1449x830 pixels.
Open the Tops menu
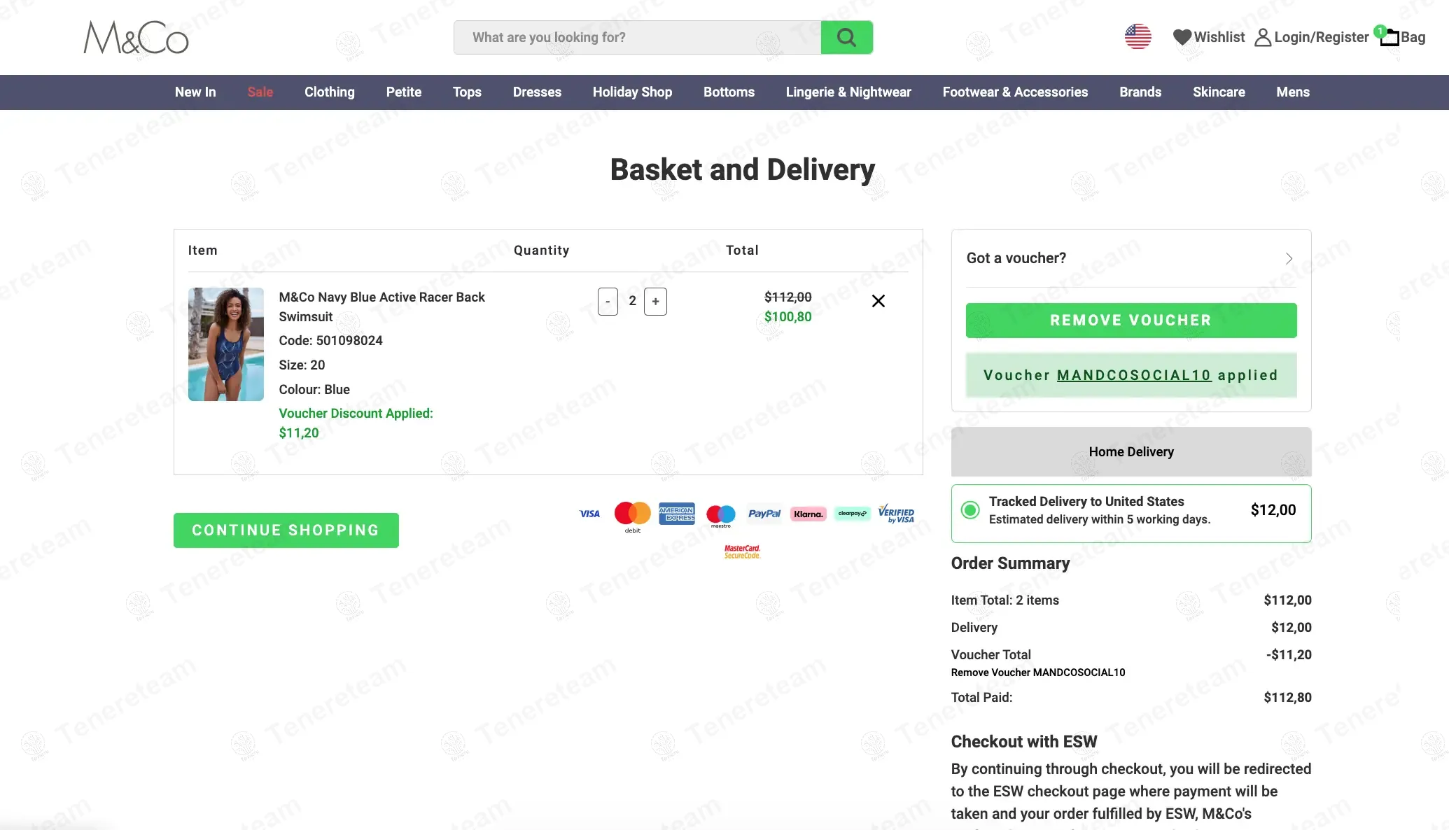(467, 92)
